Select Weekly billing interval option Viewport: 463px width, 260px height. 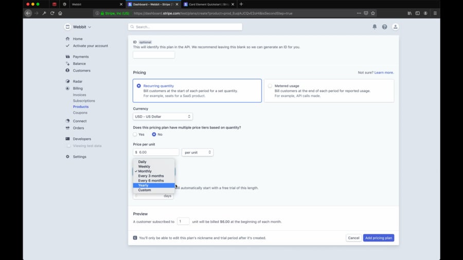154,166
